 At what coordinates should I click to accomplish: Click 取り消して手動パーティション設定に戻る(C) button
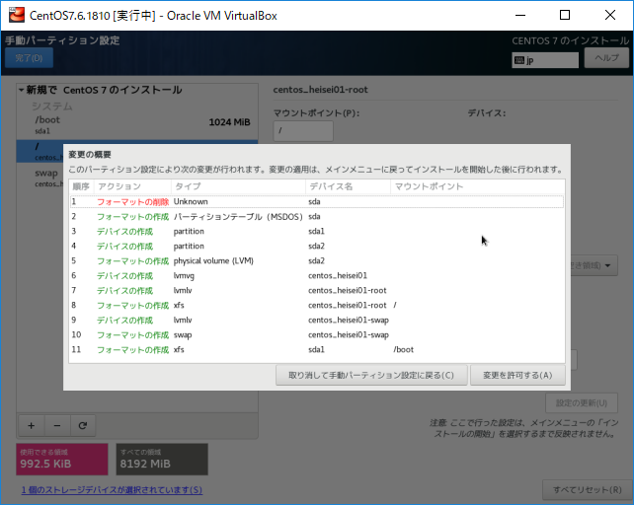(371, 376)
